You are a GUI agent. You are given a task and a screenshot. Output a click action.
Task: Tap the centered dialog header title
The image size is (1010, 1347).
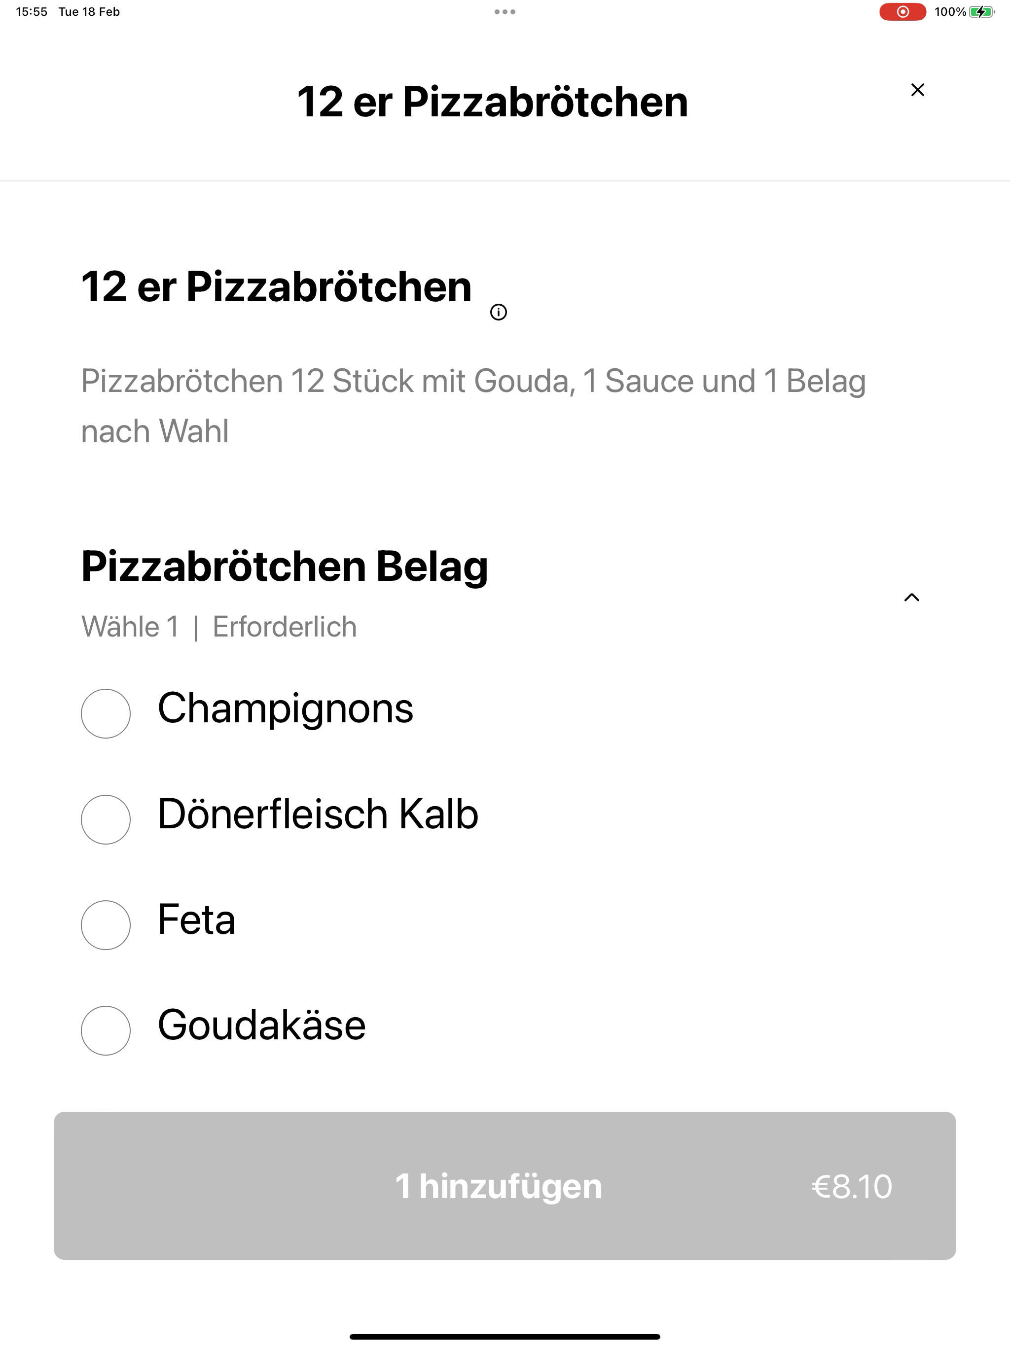492,102
